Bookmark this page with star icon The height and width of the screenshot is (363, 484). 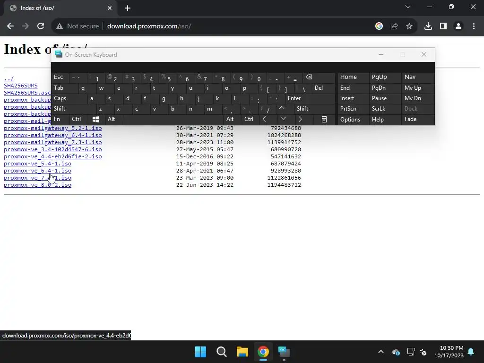409,26
